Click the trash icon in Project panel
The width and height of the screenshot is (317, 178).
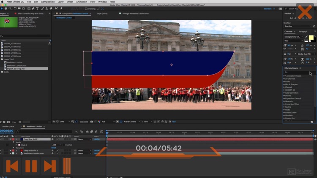[20, 122]
